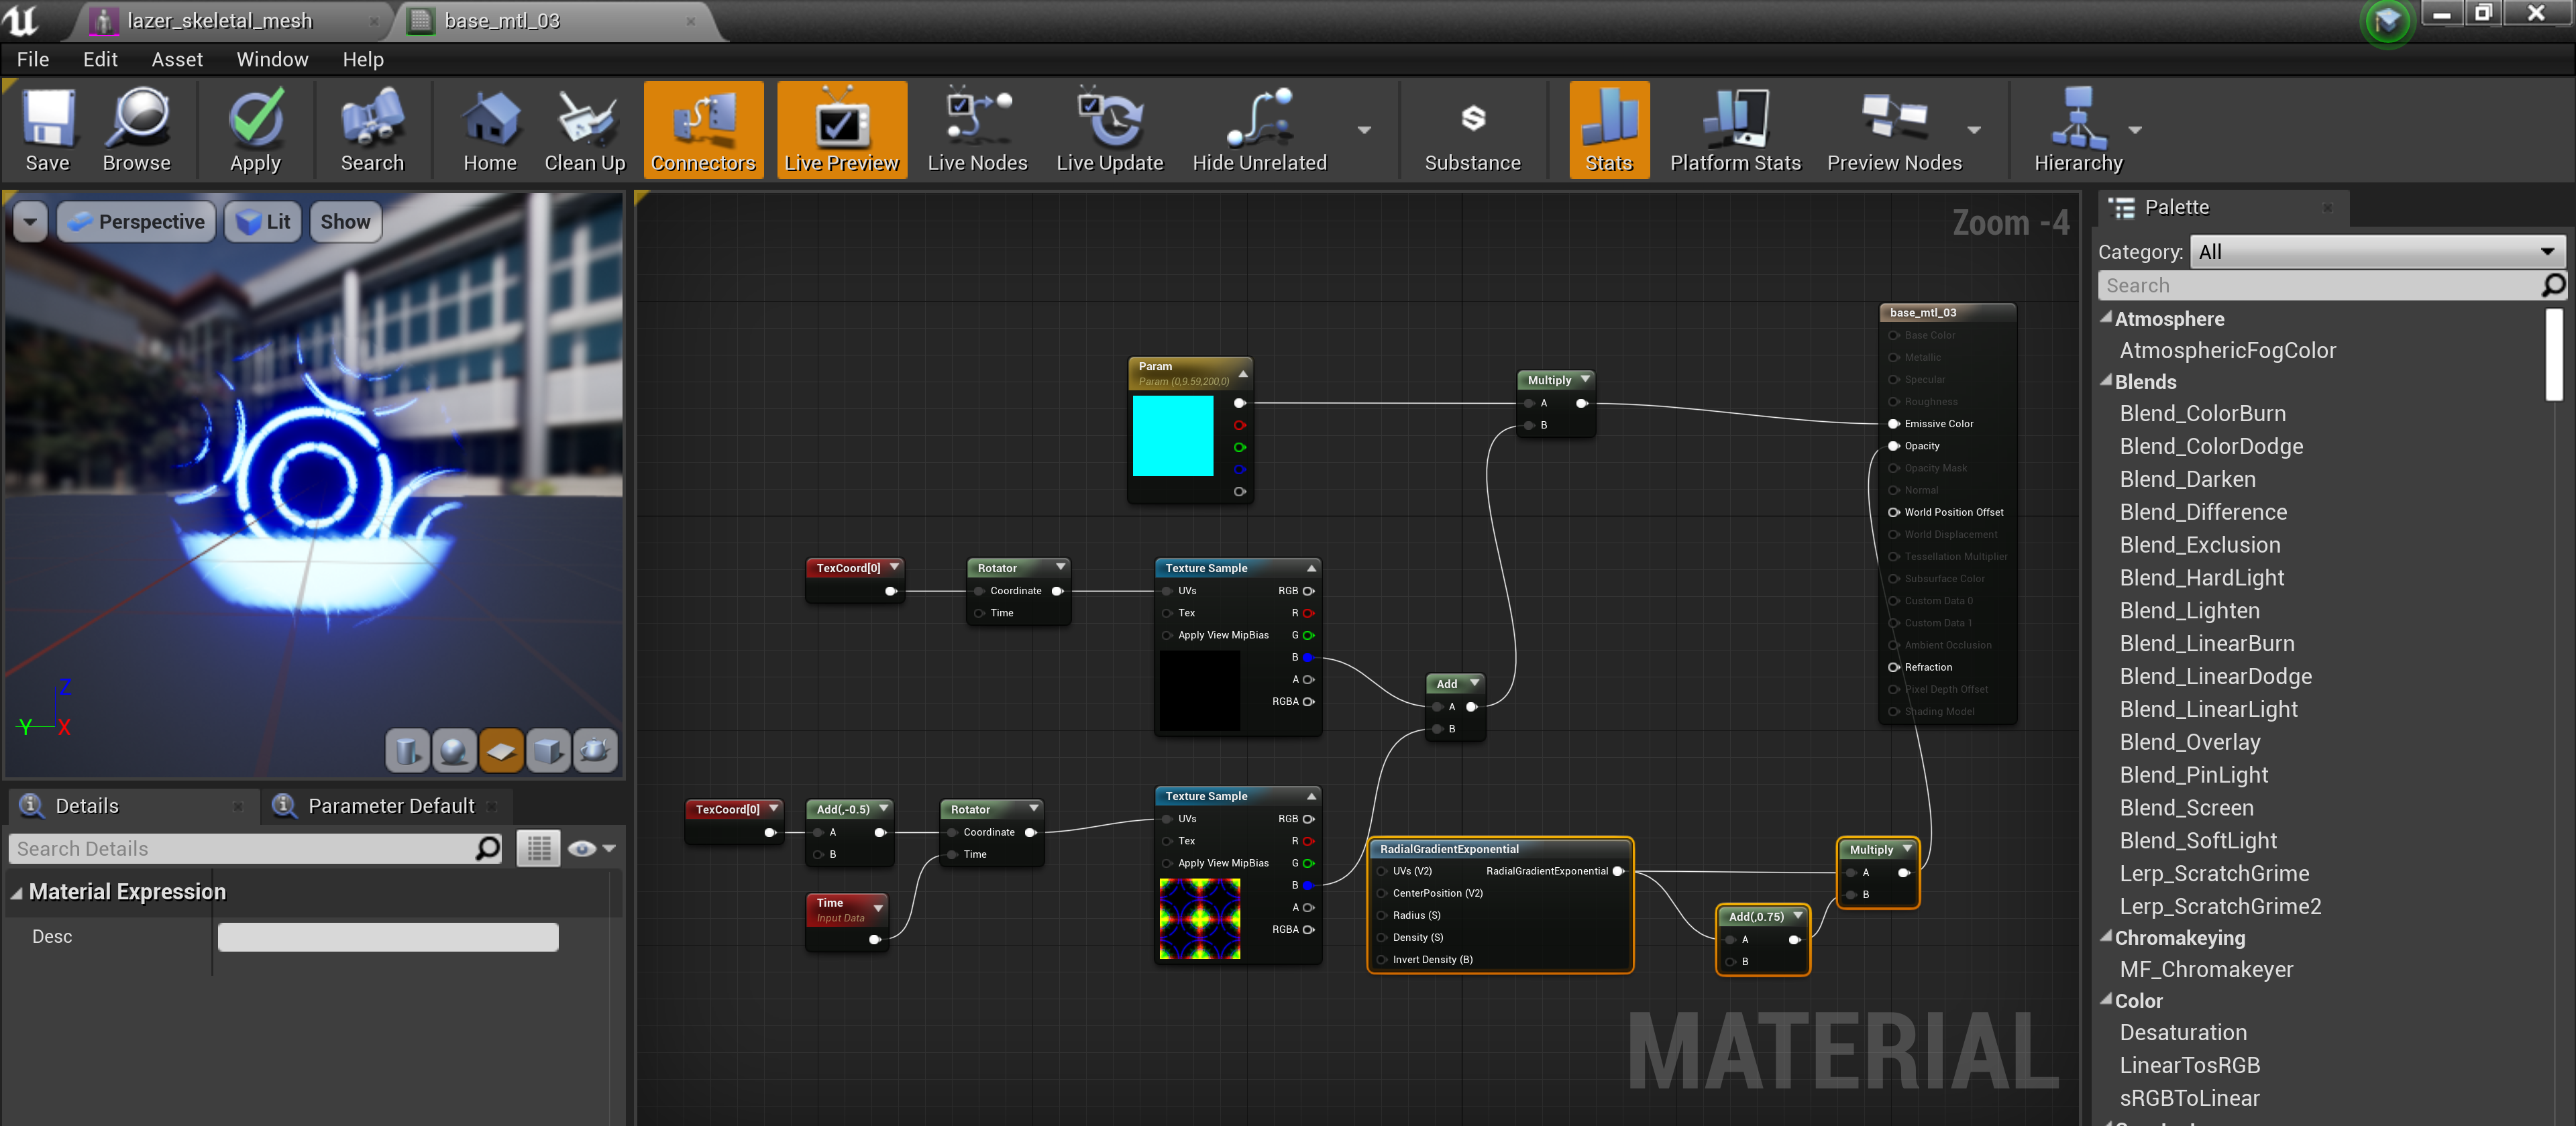The width and height of the screenshot is (2576, 1126).
Task: Apply the material changes
Action: [255, 130]
